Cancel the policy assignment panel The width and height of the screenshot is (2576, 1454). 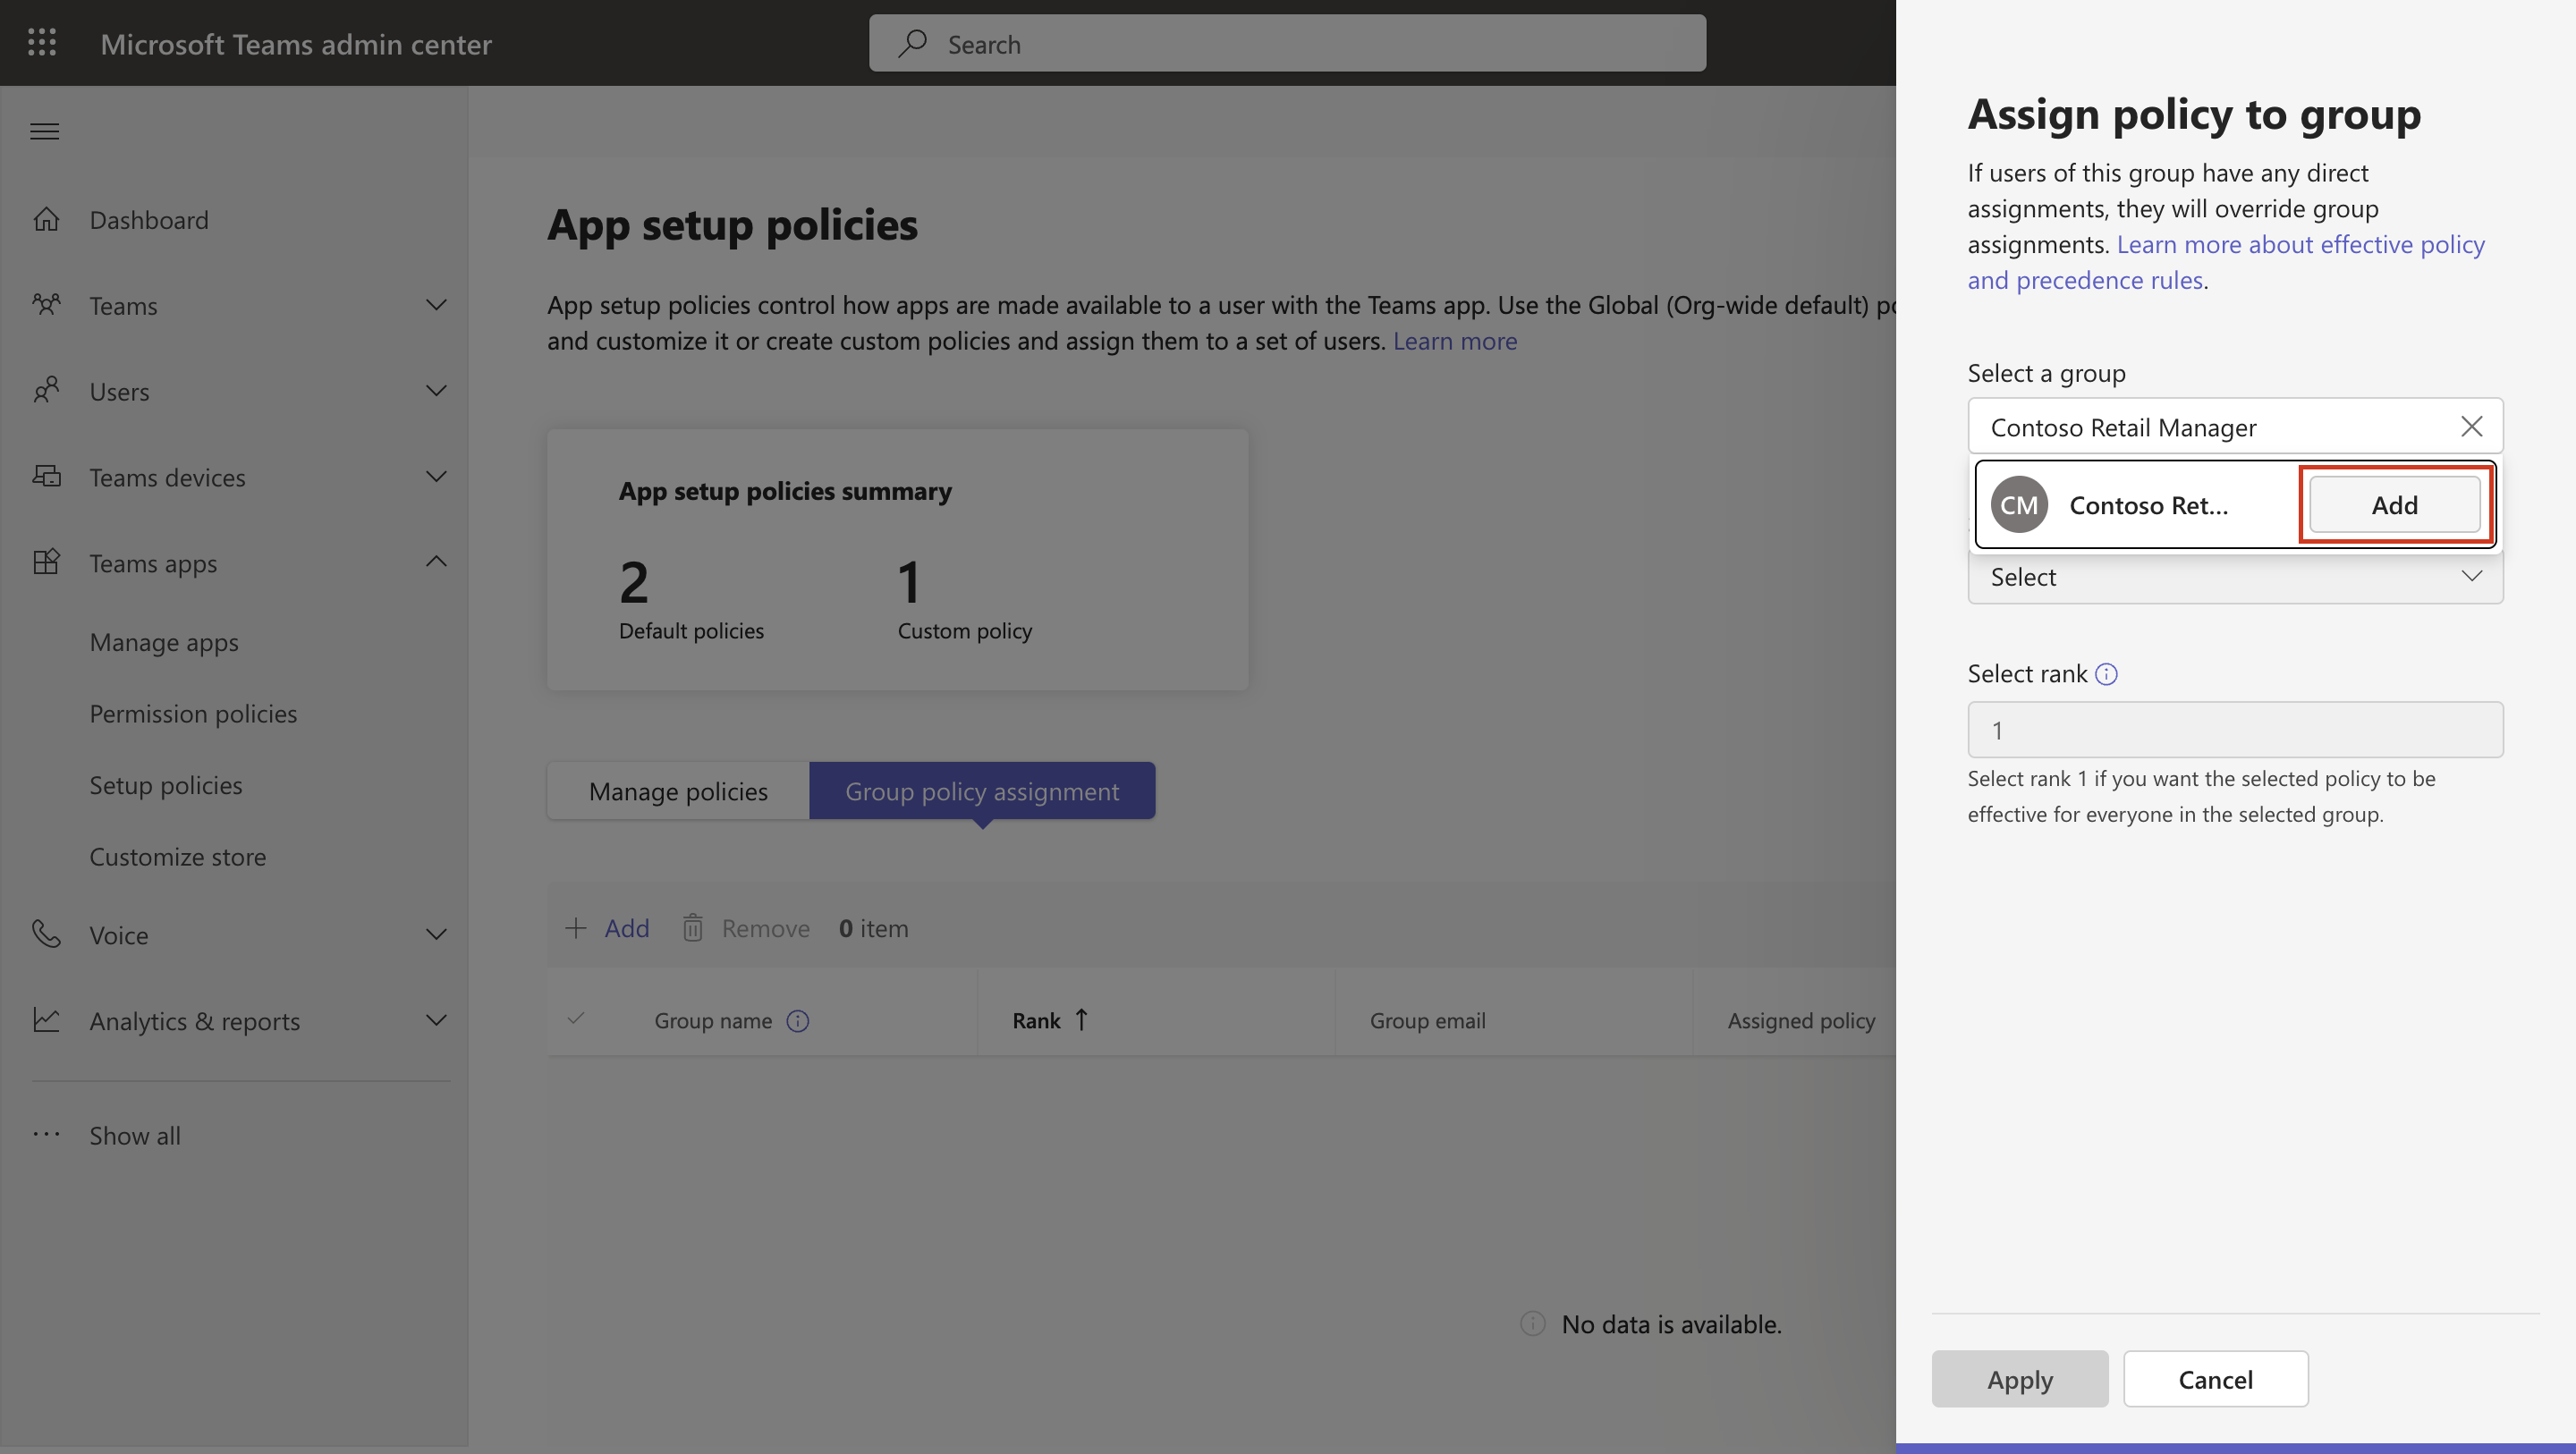tap(2216, 1379)
